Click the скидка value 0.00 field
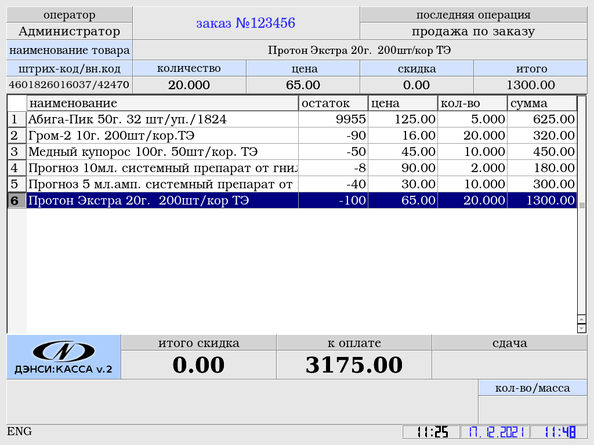 tap(416, 85)
